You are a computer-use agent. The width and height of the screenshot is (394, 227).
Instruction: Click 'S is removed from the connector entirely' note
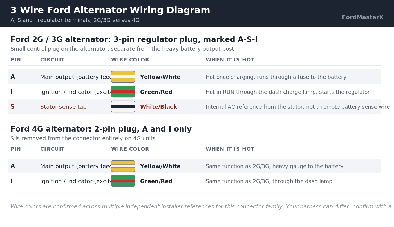click(x=83, y=139)
